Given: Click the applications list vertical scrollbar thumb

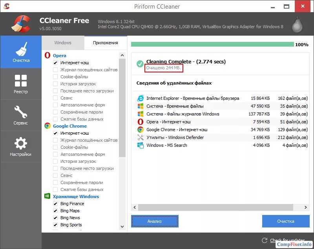Looking at the screenshot, I should (122, 108).
